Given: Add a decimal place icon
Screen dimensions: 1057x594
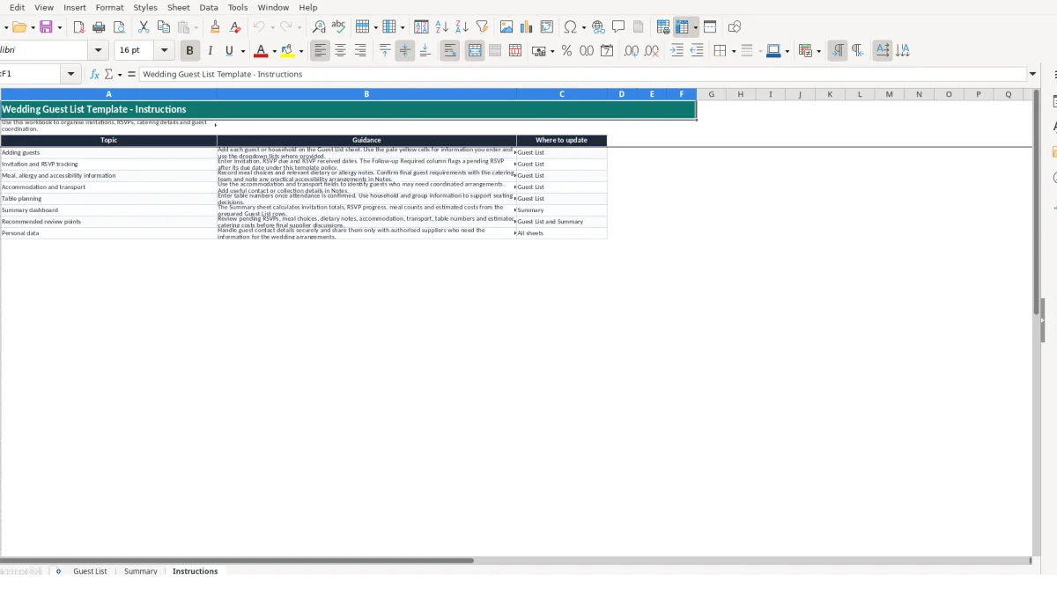Looking at the screenshot, I should point(632,51).
